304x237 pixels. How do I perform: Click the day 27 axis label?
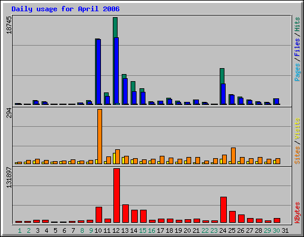(x=249, y=230)
